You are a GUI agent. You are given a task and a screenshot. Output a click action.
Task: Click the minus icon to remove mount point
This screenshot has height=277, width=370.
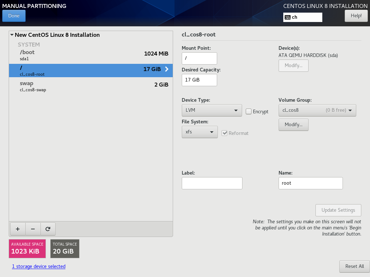pyautogui.click(x=33, y=229)
